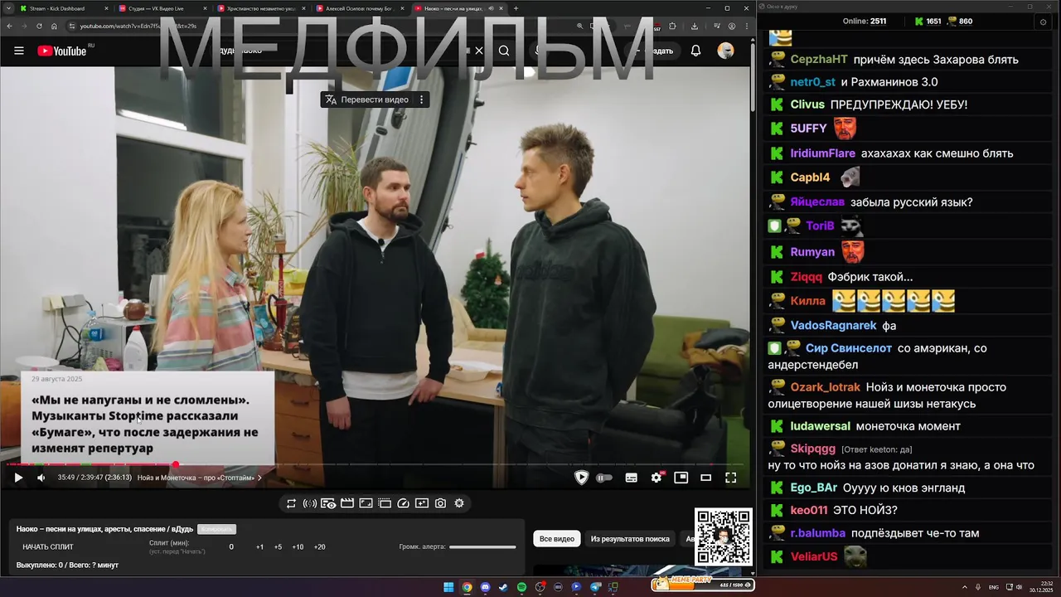
Task: Open Discord from the taskbar
Action: pos(485,587)
